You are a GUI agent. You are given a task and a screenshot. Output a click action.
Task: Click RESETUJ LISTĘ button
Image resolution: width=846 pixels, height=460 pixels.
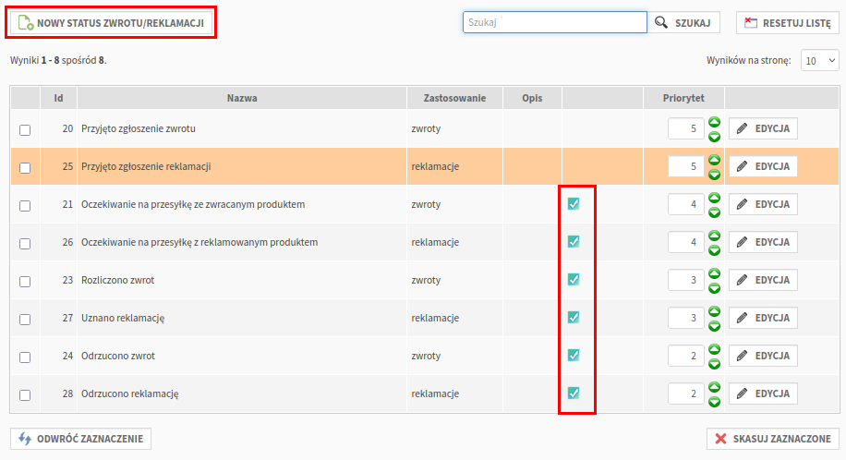pyautogui.click(x=788, y=23)
